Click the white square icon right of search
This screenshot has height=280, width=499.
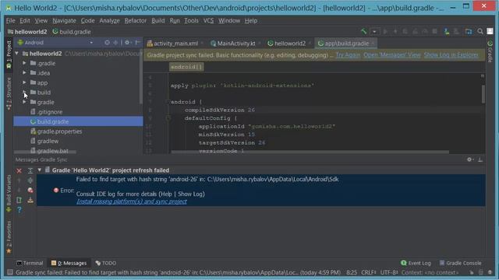tap(490, 31)
